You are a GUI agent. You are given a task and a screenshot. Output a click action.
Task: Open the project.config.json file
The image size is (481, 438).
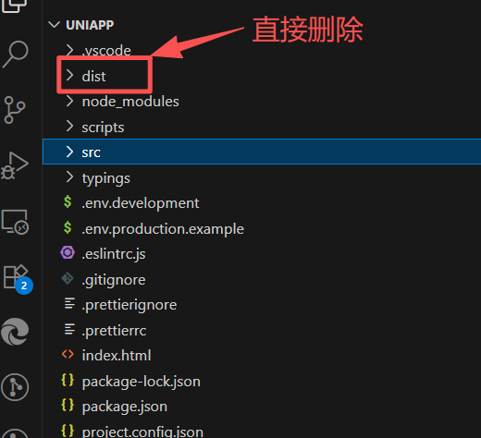point(142,432)
